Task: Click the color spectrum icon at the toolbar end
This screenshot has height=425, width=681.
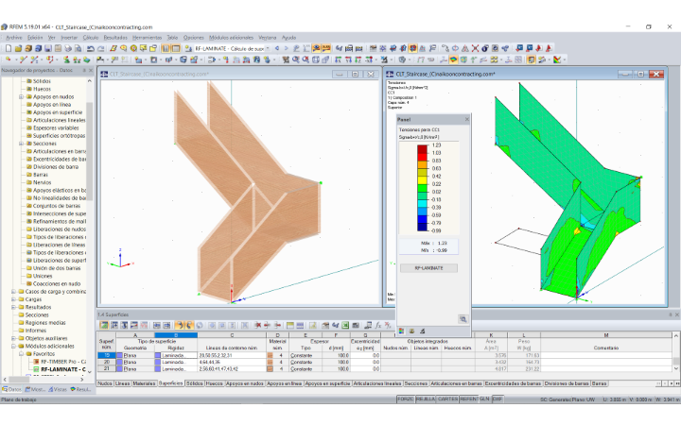Action: pos(557,59)
